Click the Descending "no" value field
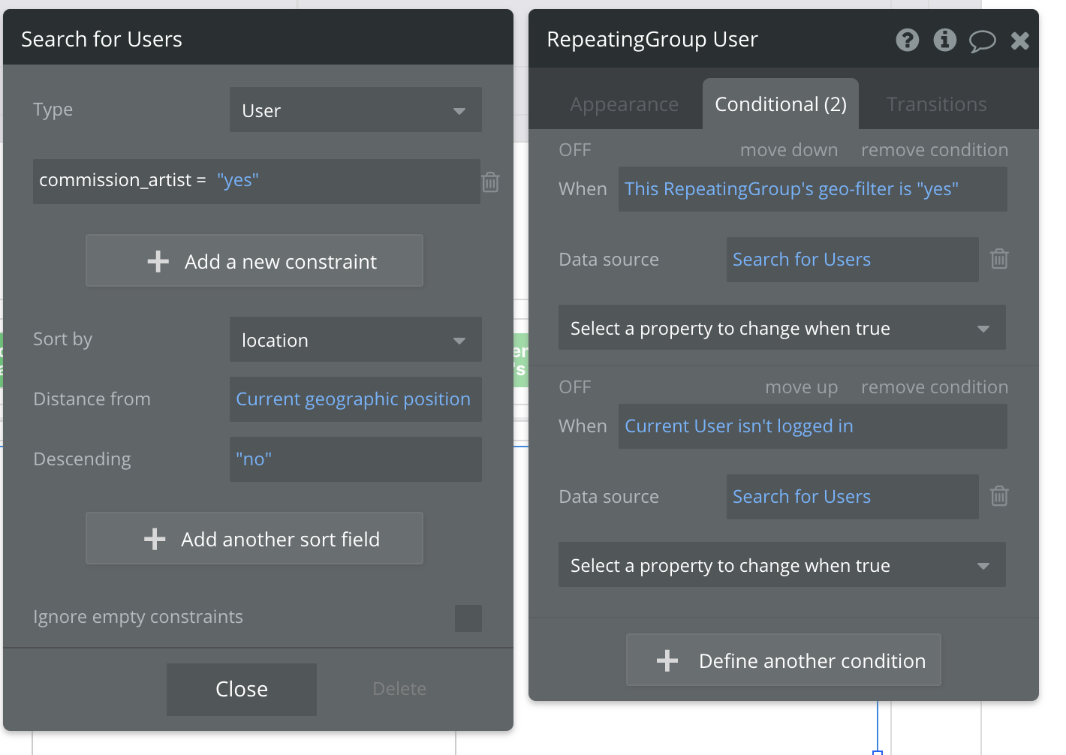 pyautogui.click(x=355, y=459)
